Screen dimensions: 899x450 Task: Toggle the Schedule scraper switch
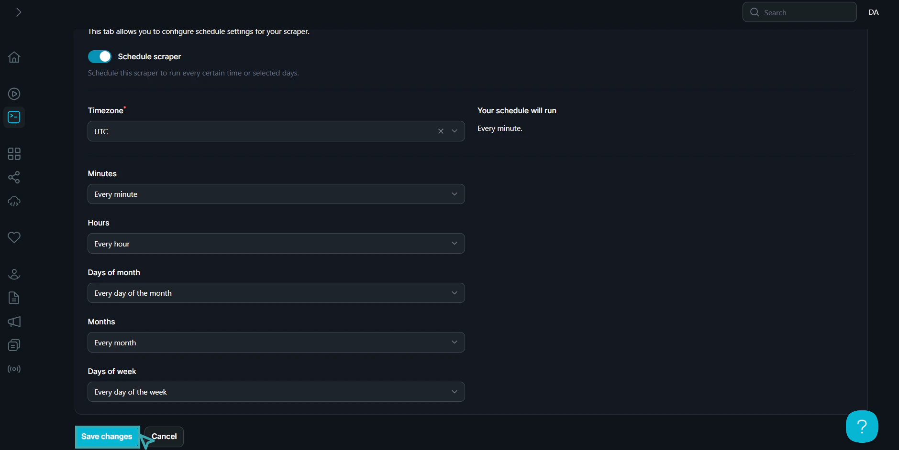100,56
